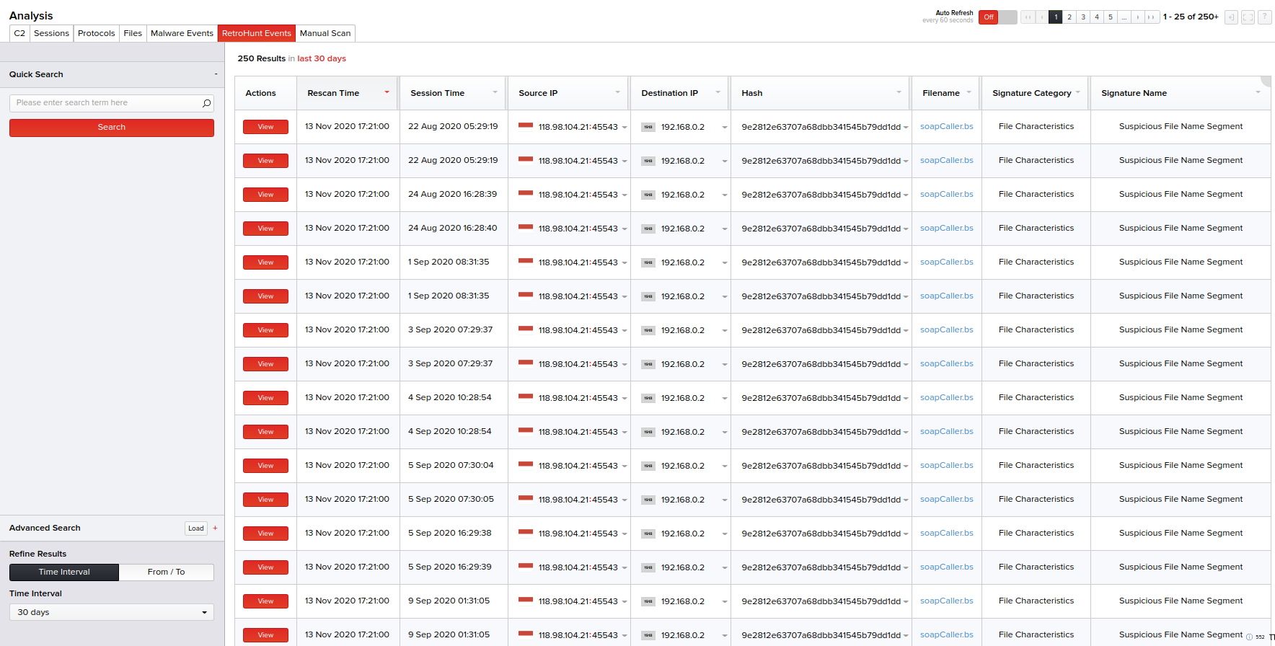1275x646 pixels.
Task: Click page 3 in pagination
Action: 1083,17
